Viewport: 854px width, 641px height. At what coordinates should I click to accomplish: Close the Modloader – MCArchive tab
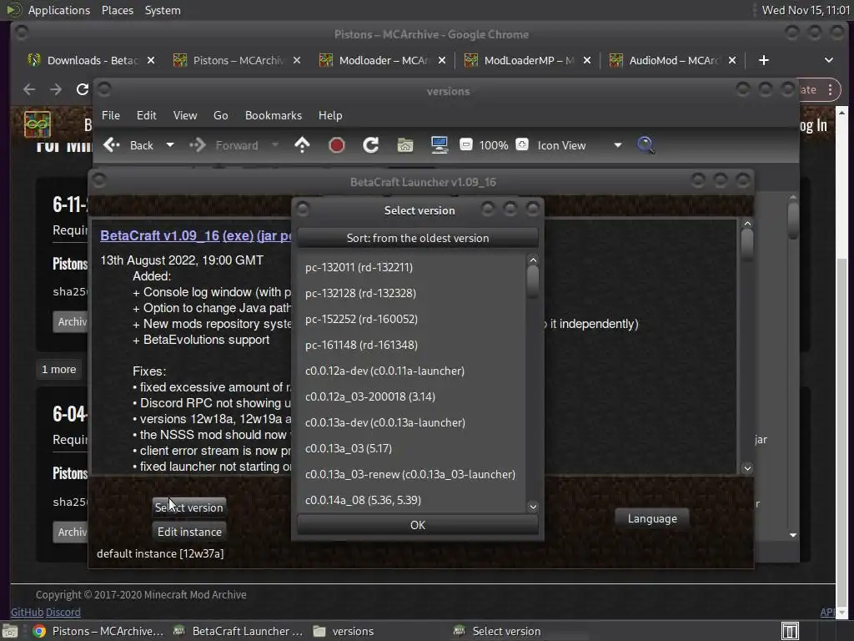click(442, 60)
